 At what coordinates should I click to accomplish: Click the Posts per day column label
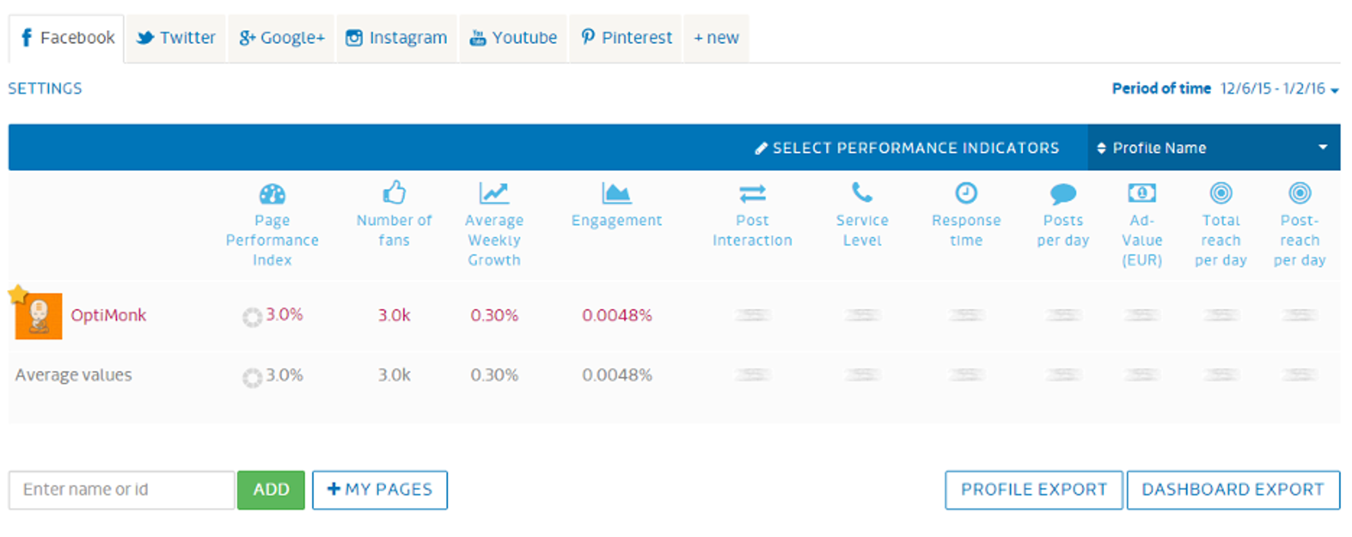tap(1063, 230)
